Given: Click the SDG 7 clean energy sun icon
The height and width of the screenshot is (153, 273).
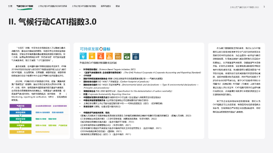Looking at the screenshot, I should [x=92, y=56].
